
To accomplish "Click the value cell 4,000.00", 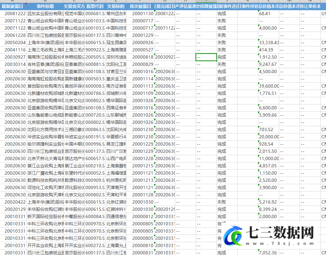I will (269, 28).
